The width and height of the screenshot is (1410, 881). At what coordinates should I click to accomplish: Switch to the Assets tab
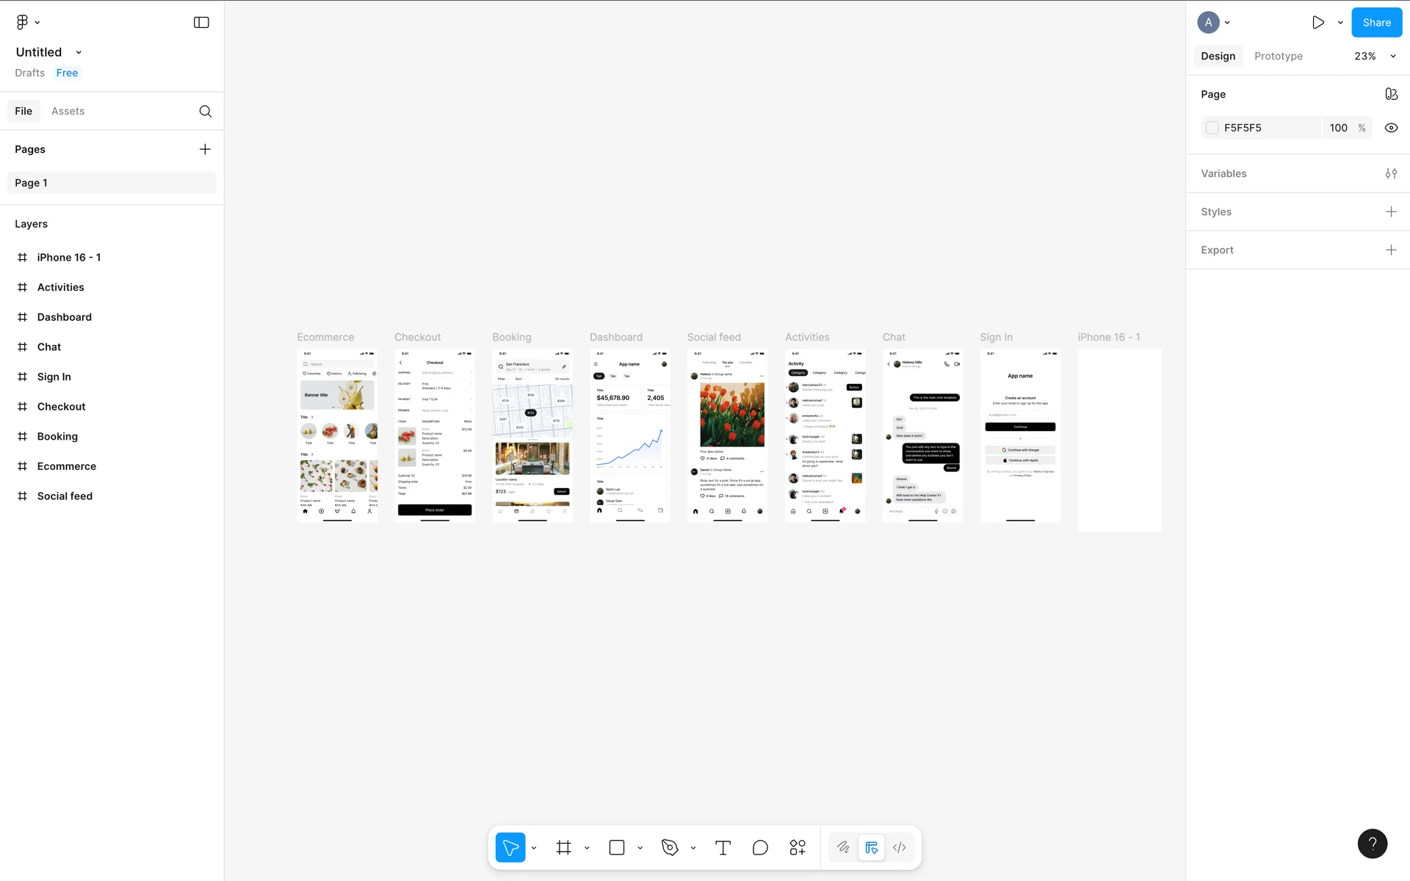[x=68, y=111]
